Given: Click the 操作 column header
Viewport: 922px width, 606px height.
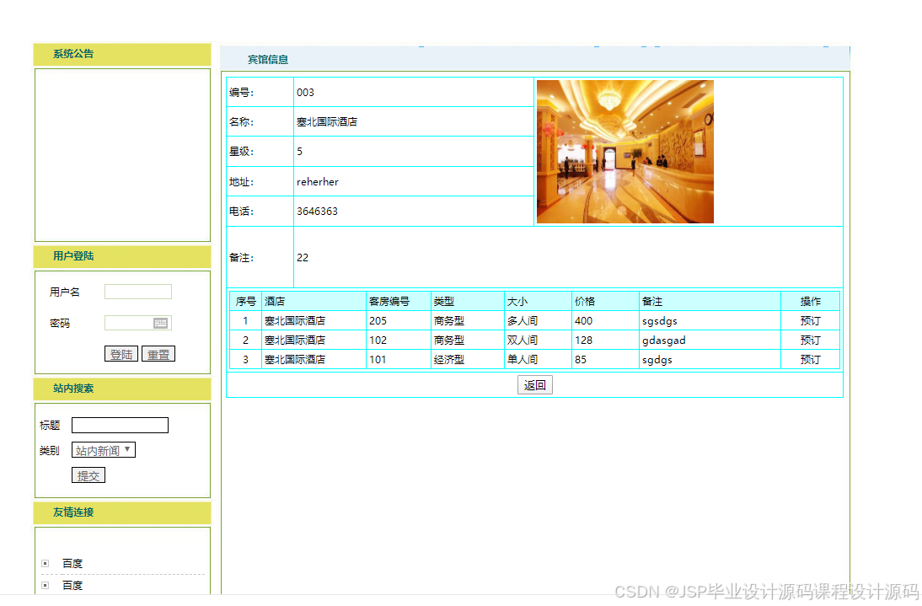Looking at the screenshot, I should point(810,302).
